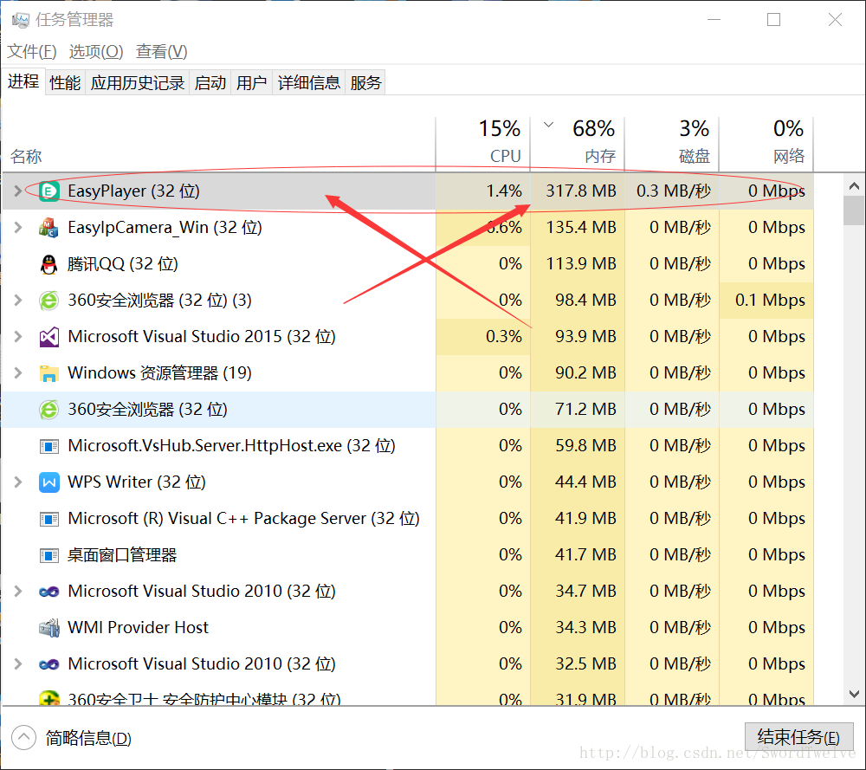Click the Tencent QQ penguin icon
Viewport: 866px width, 770px height.
pyautogui.click(x=49, y=264)
